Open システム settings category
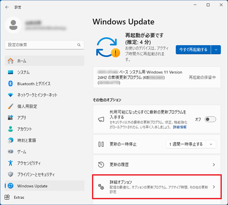The height and width of the screenshot is (205, 228). 45,72
